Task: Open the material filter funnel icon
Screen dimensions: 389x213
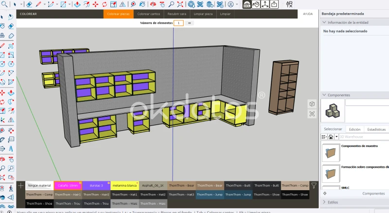Action: 314,185
